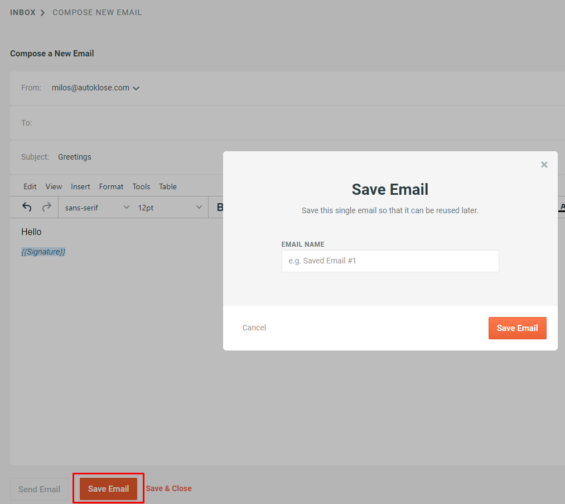Open the Table menu
Viewport: 565px width, 504px height.
pos(167,186)
